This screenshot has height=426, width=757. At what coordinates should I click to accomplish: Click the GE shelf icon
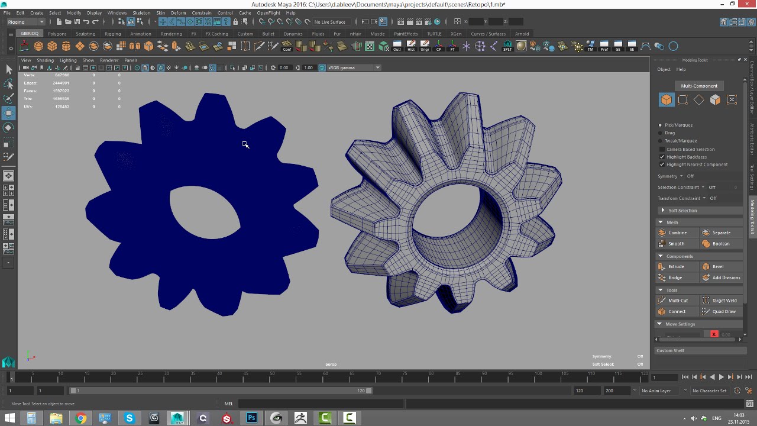tap(618, 46)
